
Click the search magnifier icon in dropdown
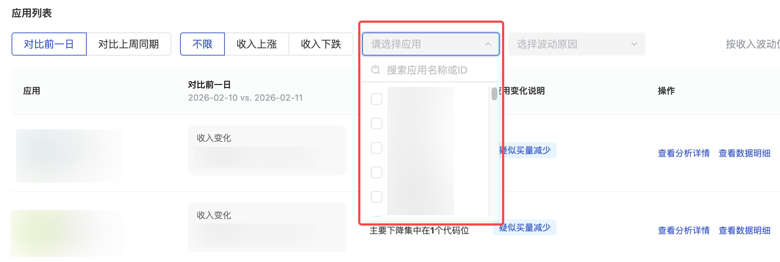(x=376, y=70)
